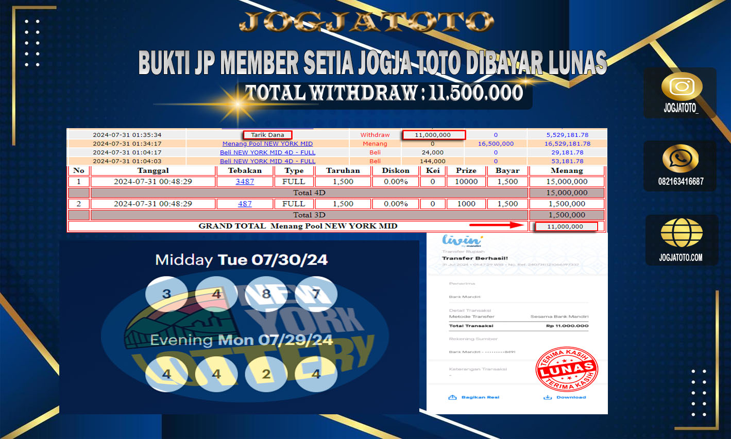Click the Evening lottery ball number 2
731x439 pixels.
tap(266, 374)
